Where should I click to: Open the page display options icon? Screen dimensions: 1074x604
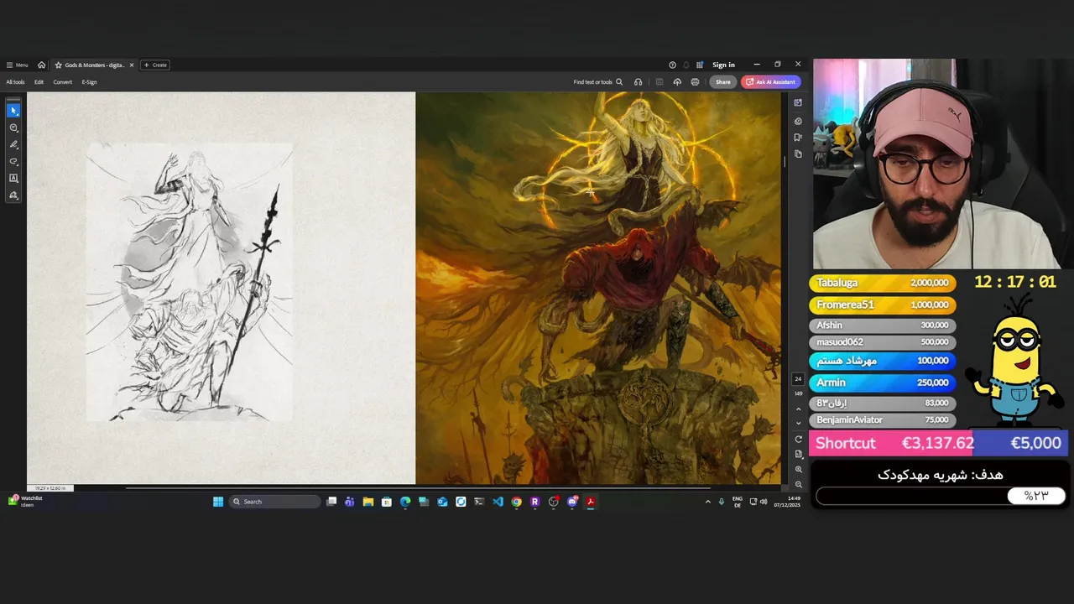pos(798,454)
